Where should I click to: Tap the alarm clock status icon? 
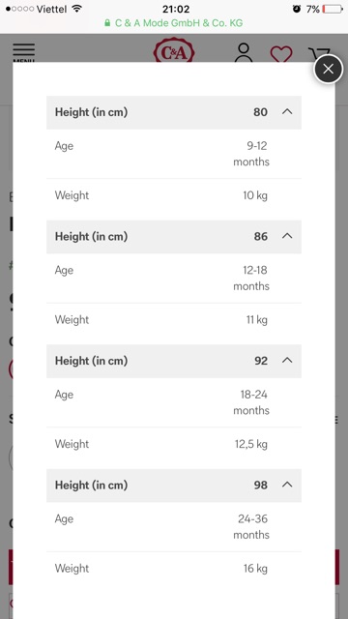(297, 9)
